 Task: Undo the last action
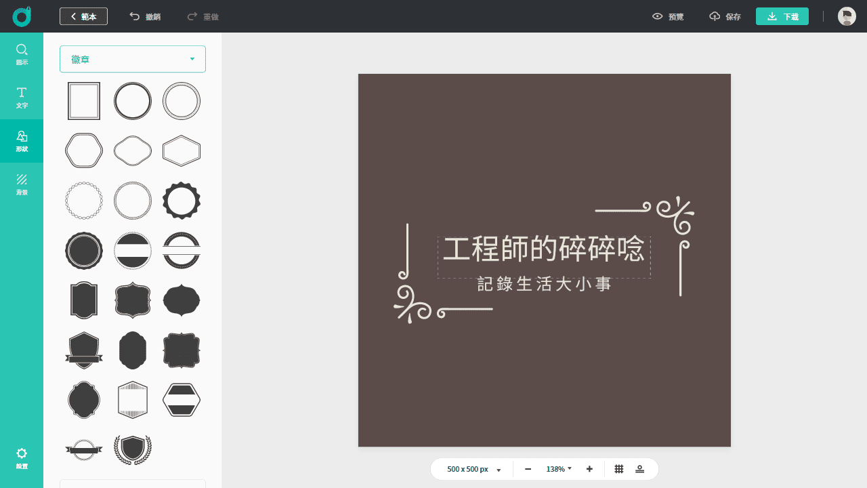[x=143, y=16]
